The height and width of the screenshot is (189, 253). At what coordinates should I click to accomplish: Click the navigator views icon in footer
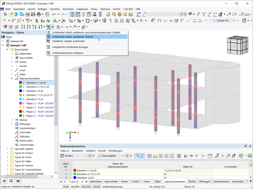[11, 181]
